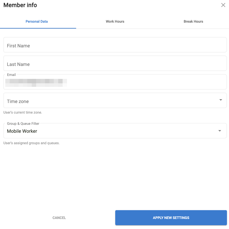Click the Group & Queue Filter label
Viewport: 229px width, 229px height.
pyautogui.click(x=23, y=124)
